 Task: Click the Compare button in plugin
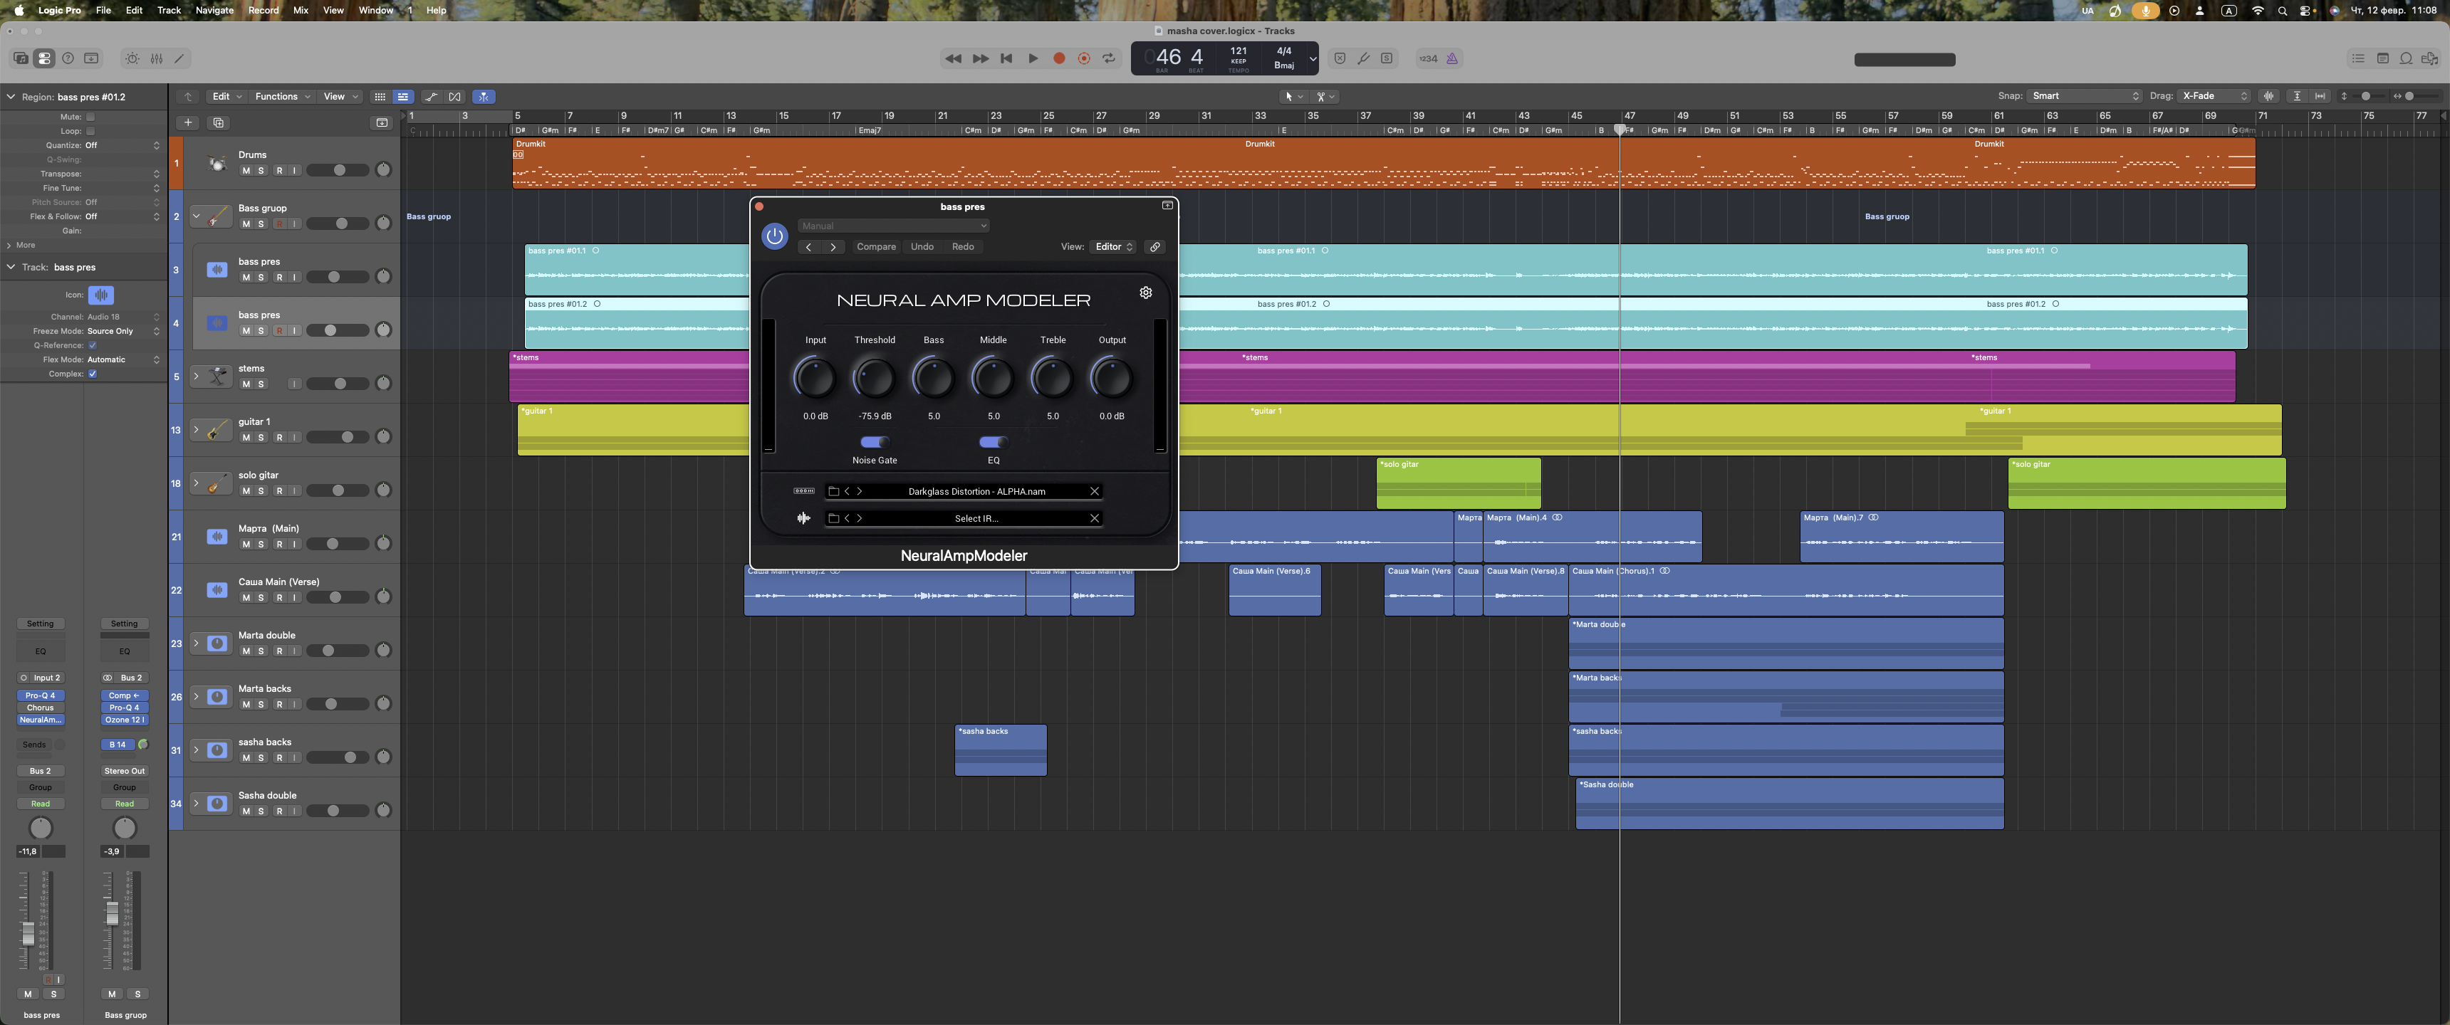coord(876,247)
